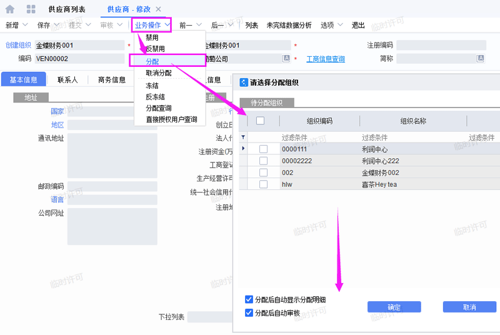The width and height of the screenshot is (500, 335).
Task: Click the filter funnel icon in grid
Action: click(243, 137)
